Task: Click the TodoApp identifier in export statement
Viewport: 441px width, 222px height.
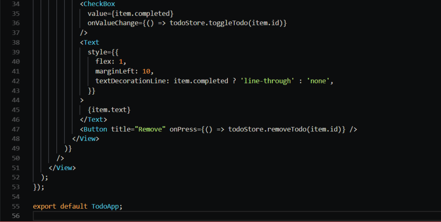Action: pyautogui.click(x=105, y=206)
